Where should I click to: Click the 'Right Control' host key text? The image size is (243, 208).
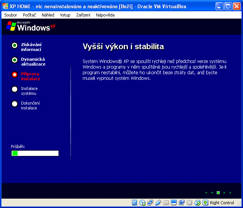coord(222,203)
